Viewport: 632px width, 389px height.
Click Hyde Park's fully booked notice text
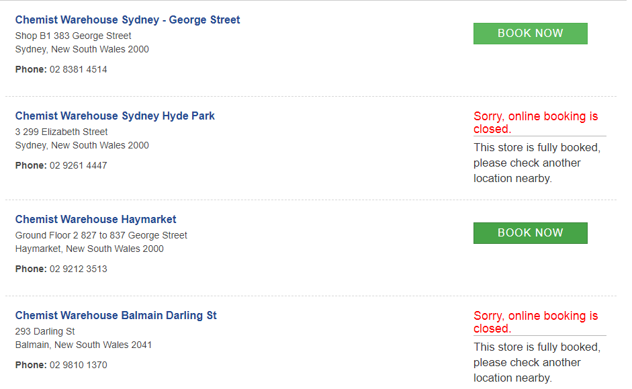click(537, 163)
